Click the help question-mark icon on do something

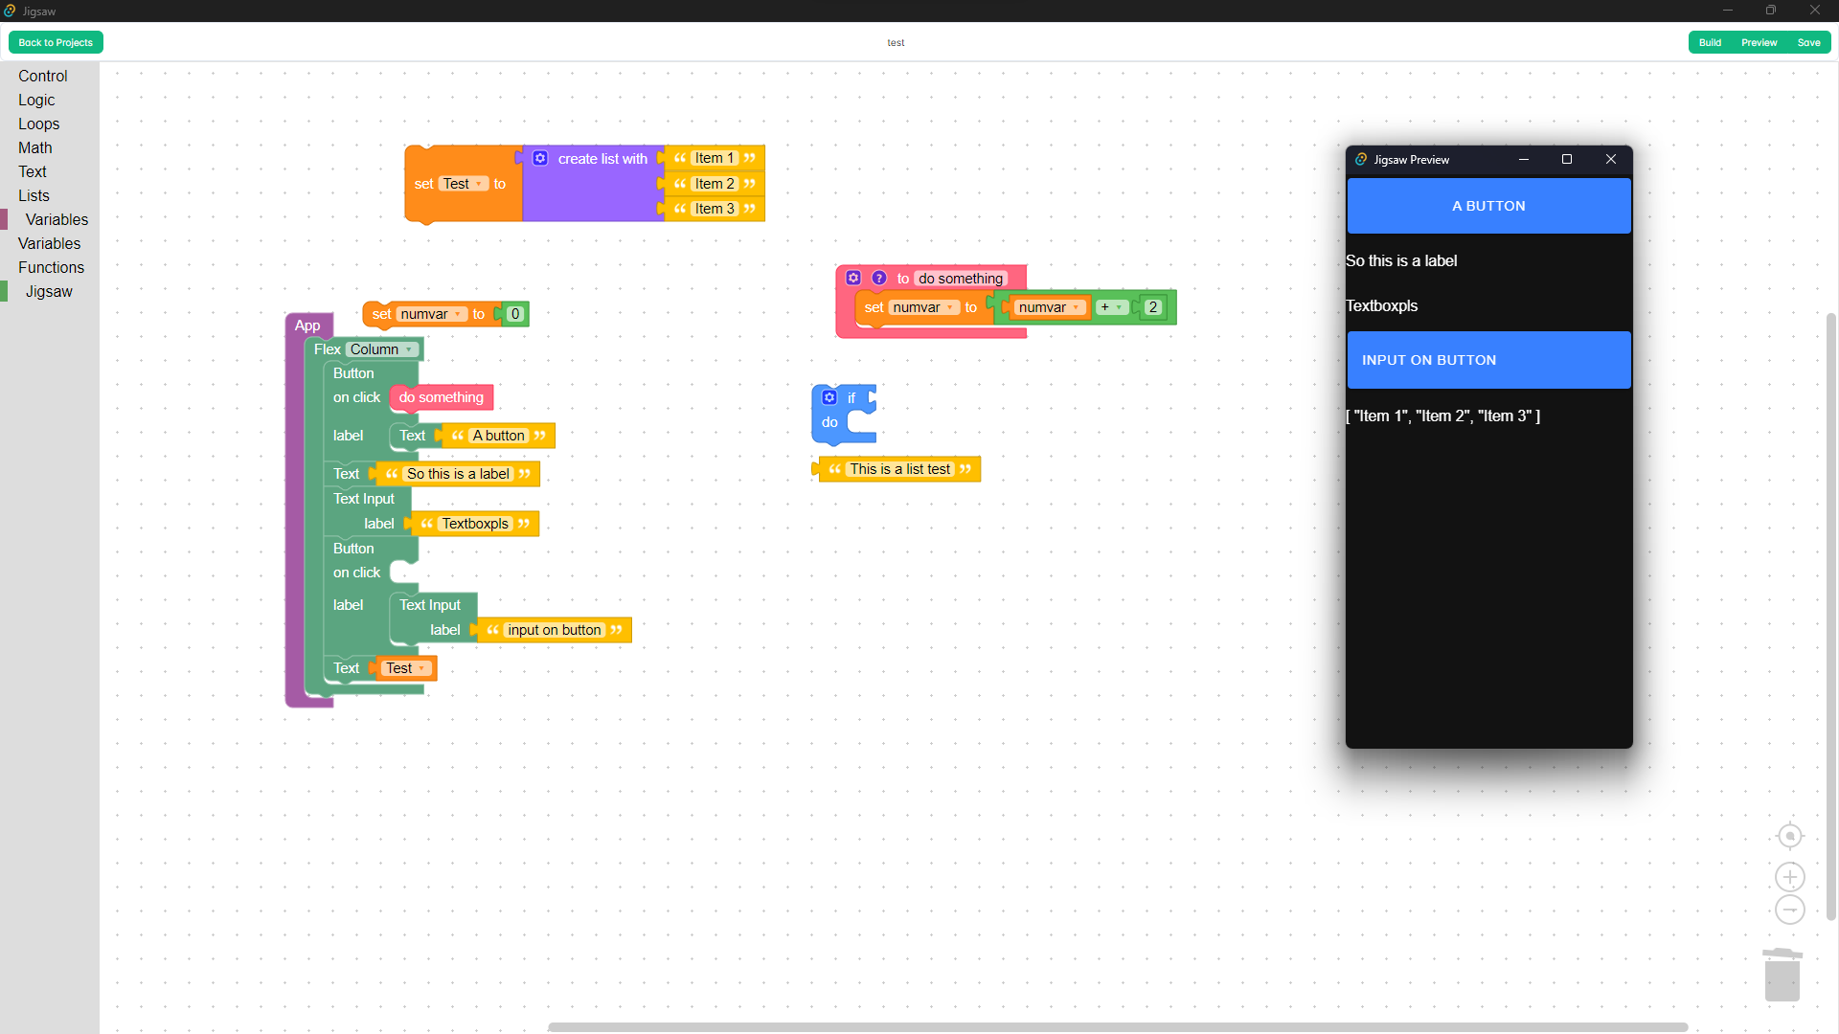point(879,278)
